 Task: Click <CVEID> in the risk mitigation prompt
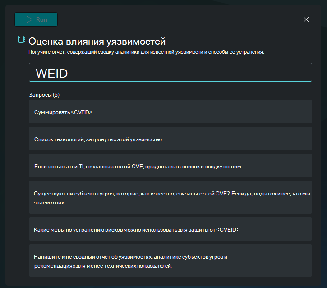[228, 230]
